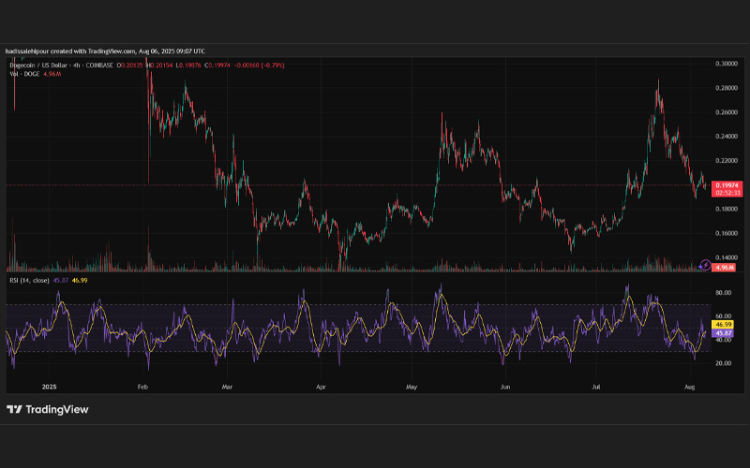
Task: Click the purple RSI value label 45.87 on the axis
Action: click(723, 333)
